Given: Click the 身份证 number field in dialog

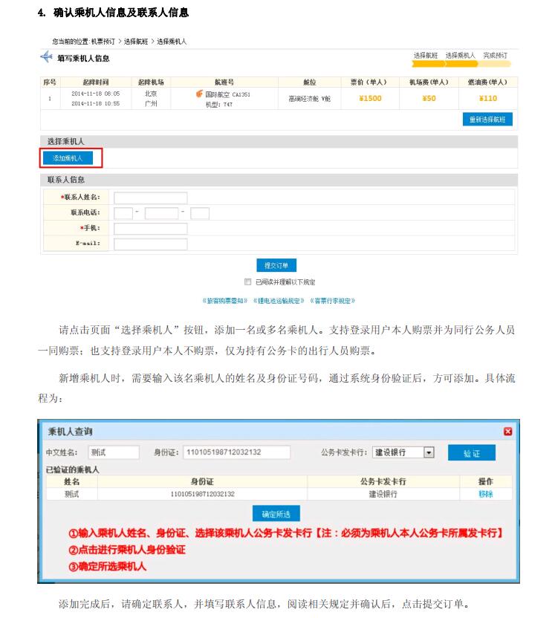Looking at the screenshot, I should pyautogui.click(x=226, y=452).
